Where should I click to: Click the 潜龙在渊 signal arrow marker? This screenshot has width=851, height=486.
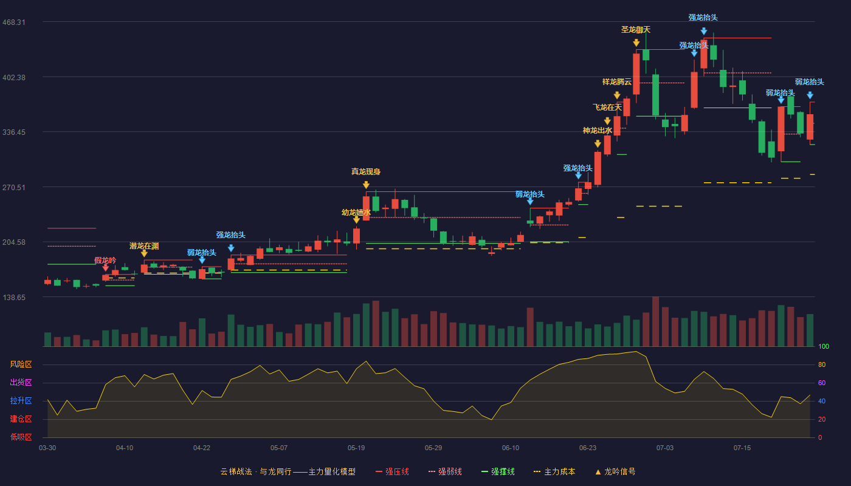tap(144, 253)
